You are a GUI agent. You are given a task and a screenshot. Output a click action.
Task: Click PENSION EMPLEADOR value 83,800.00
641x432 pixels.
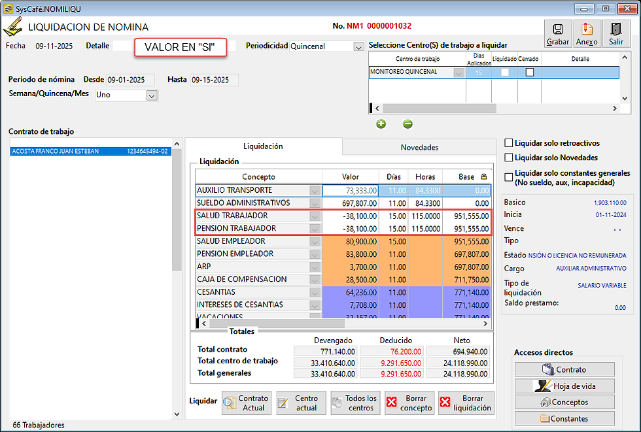coord(351,254)
